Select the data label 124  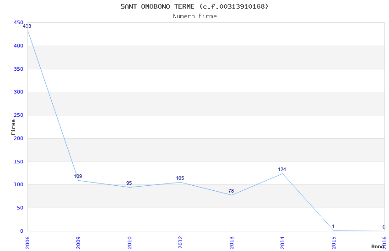pos(282,169)
